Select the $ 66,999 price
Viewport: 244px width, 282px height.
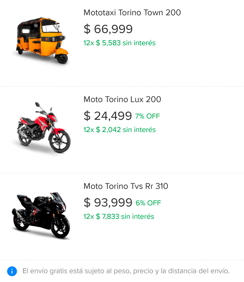coord(108,29)
